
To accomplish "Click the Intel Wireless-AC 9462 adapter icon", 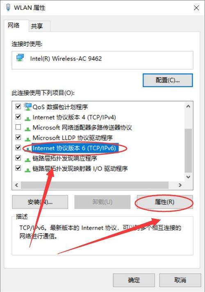I will pos(20,58).
